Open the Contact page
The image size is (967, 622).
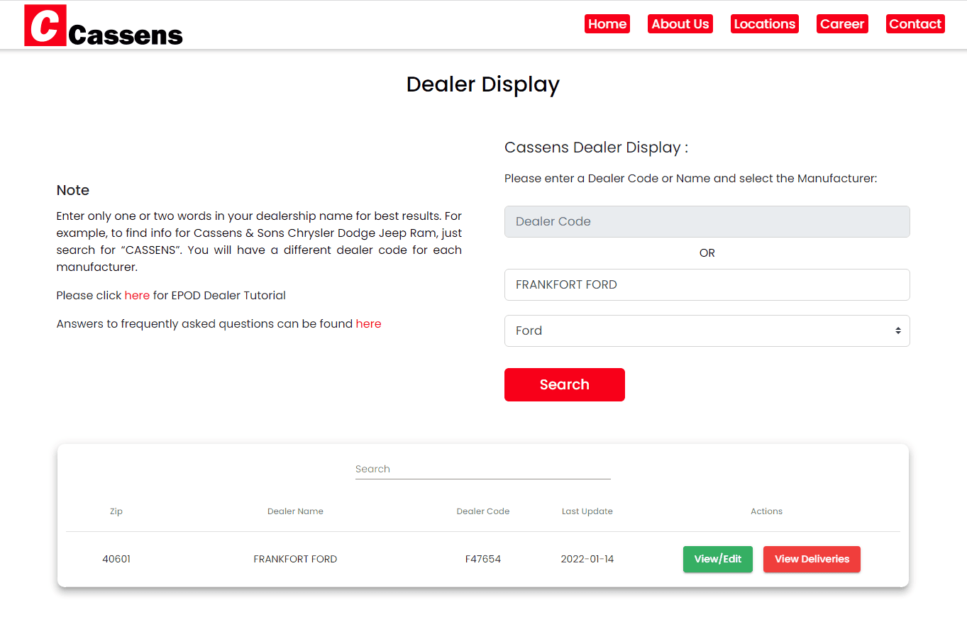tap(914, 24)
